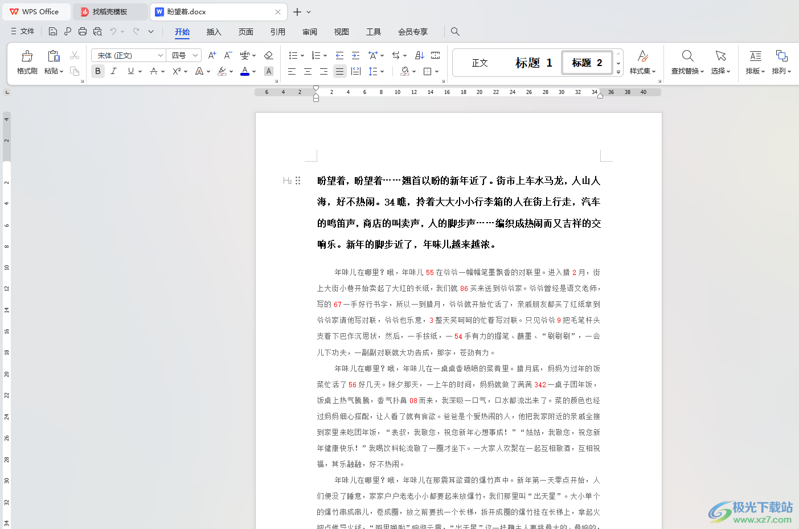
Task: Click the Format Painter (格式刷) tool
Action: tap(27, 63)
